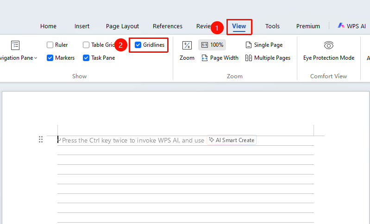Enable the Table Gridlines checkbox
Image resolution: width=370 pixels, height=224 pixels.
(x=86, y=45)
